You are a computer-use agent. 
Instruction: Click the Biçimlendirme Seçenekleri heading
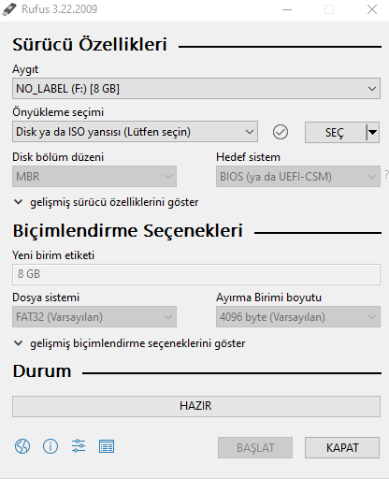(x=128, y=231)
